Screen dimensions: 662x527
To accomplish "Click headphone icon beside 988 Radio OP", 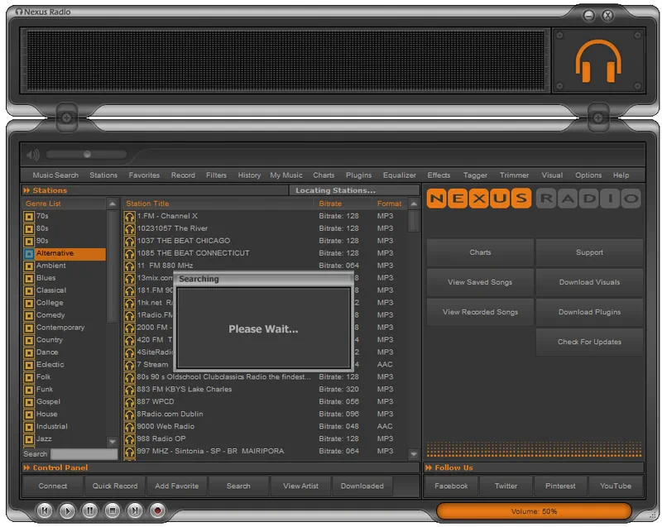I will point(129,439).
